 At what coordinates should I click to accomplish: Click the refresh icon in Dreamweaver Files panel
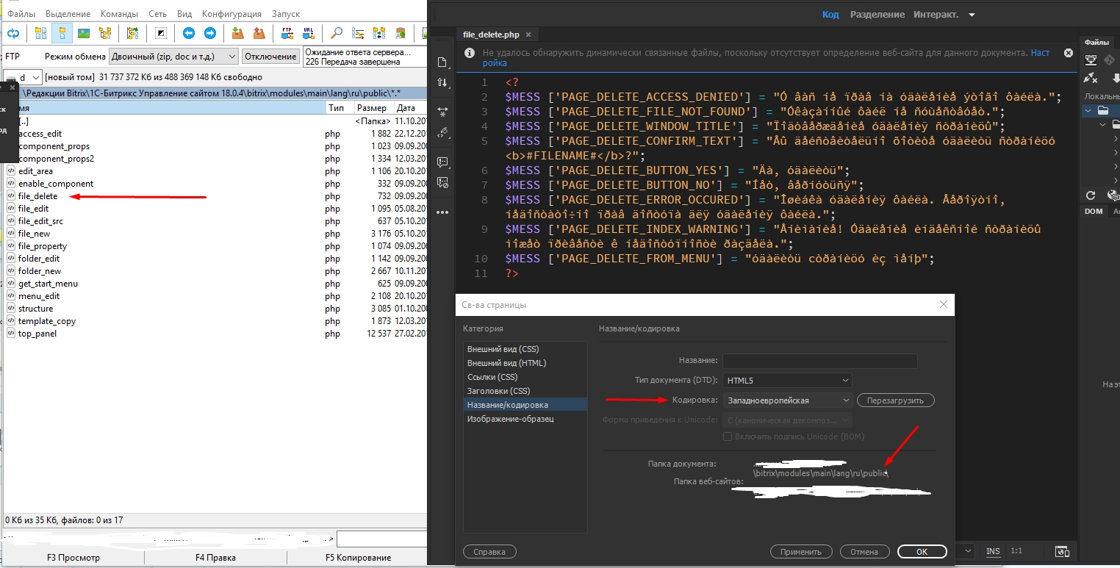pos(1091,195)
